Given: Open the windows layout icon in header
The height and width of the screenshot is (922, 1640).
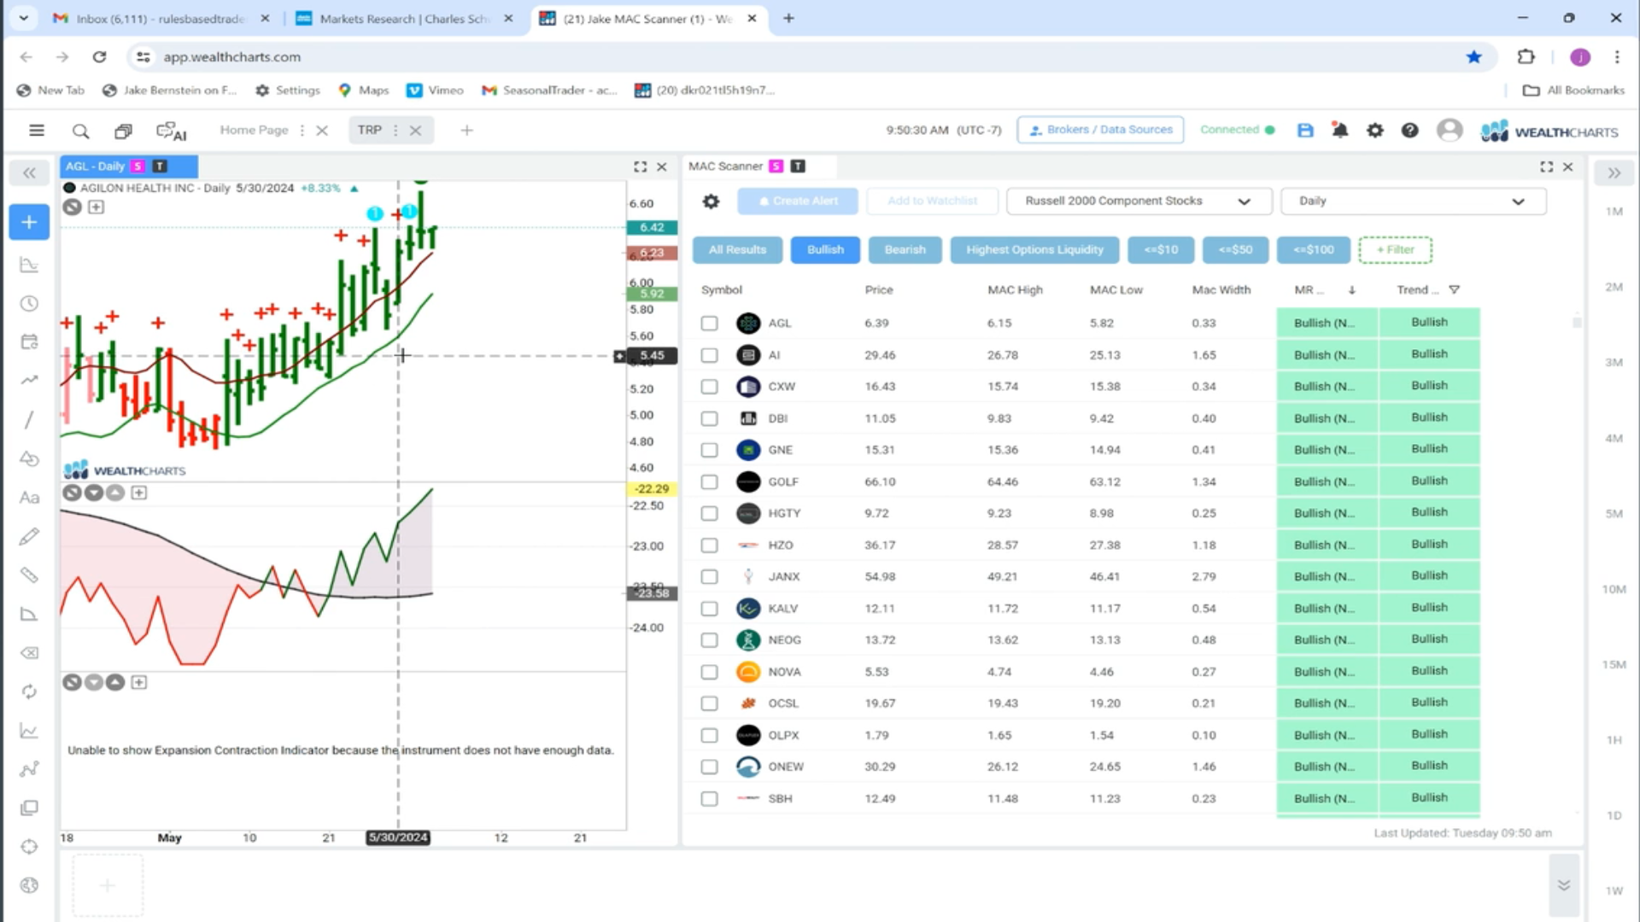Looking at the screenshot, I should click(x=123, y=131).
